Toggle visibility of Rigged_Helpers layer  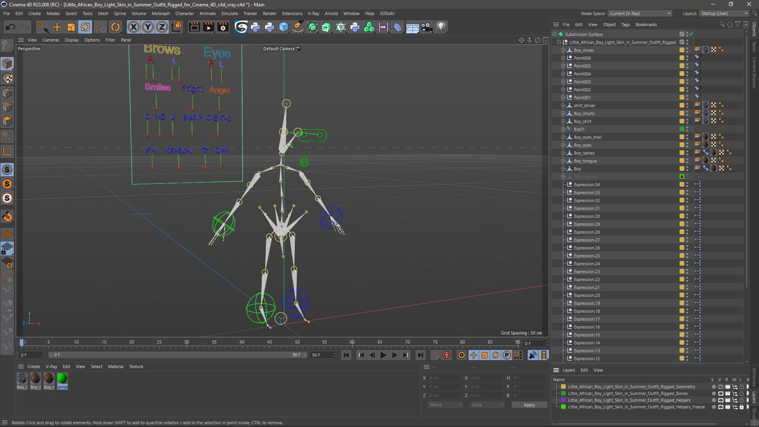click(x=721, y=400)
